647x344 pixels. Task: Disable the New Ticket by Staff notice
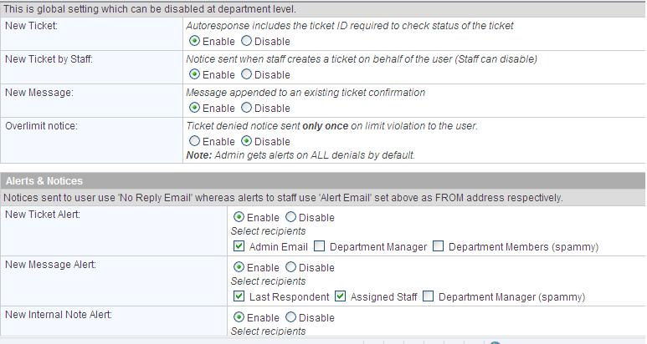click(x=246, y=74)
